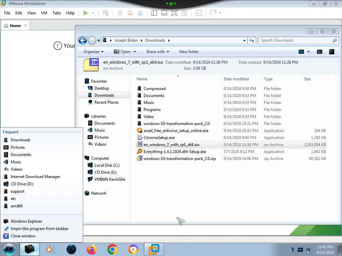Open the VMware Edit menu
Viewport: 342px width, 256px height.
click(19, 13)
